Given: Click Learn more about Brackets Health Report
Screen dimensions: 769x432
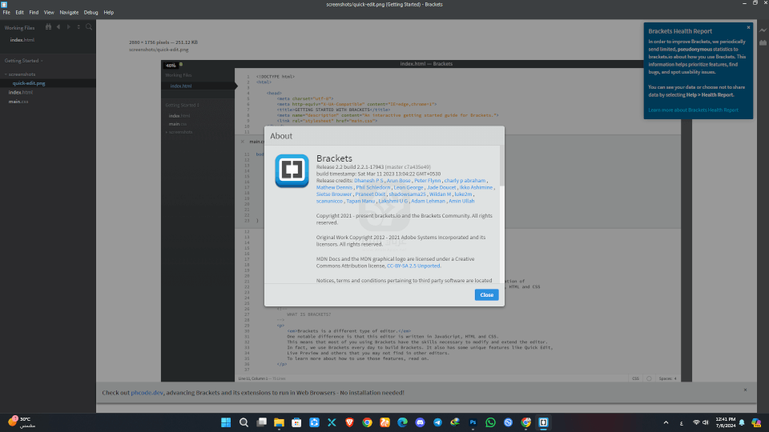Looking at the screenshot, I should 693,110.
